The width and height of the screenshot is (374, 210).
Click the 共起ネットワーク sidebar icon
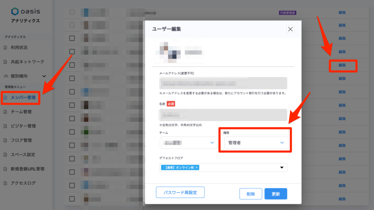pos(5,62)
